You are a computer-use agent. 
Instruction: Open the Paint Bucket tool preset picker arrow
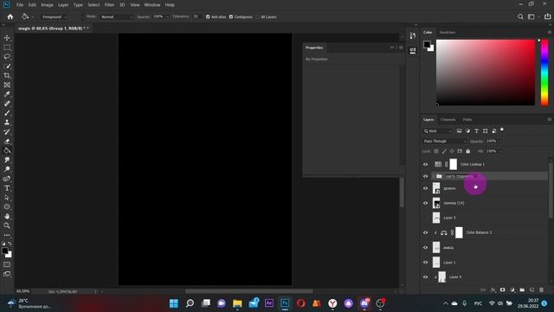33,17
